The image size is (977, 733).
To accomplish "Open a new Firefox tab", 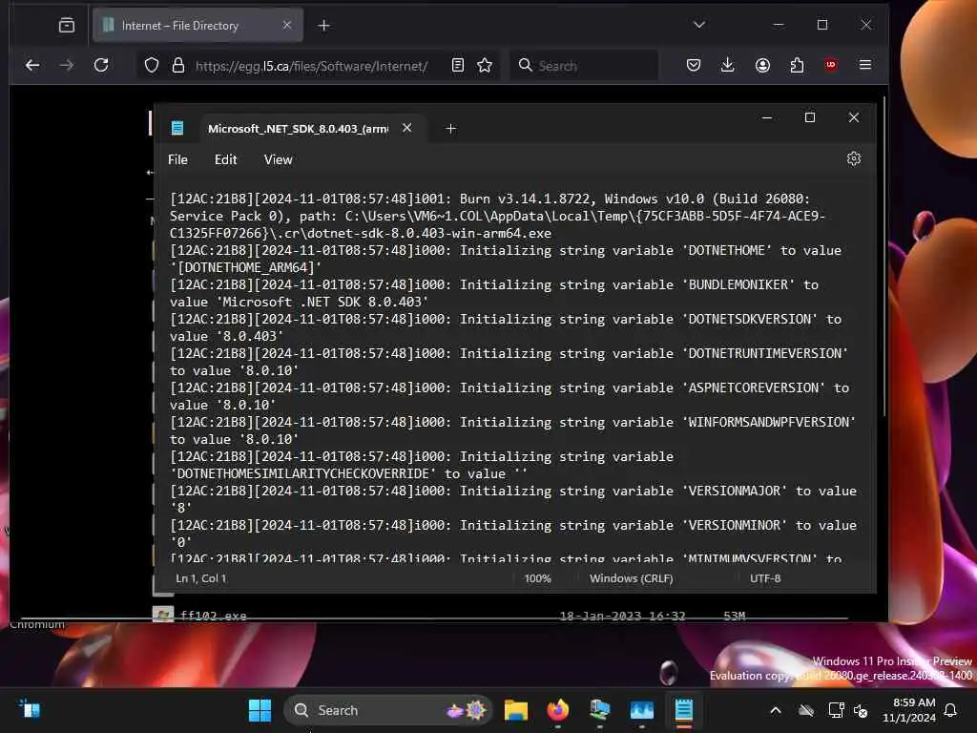I will click(324, 26).
